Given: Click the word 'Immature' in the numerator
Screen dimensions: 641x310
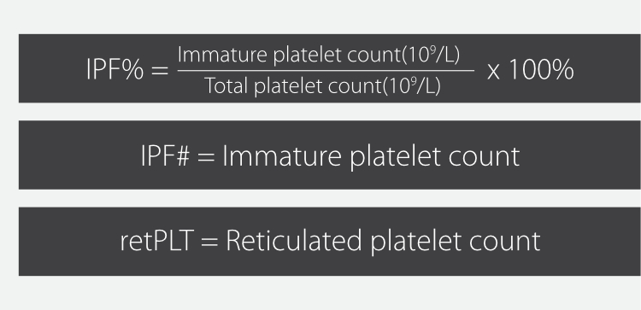Looking at the screenshot, I should click(x=222, y=55).
